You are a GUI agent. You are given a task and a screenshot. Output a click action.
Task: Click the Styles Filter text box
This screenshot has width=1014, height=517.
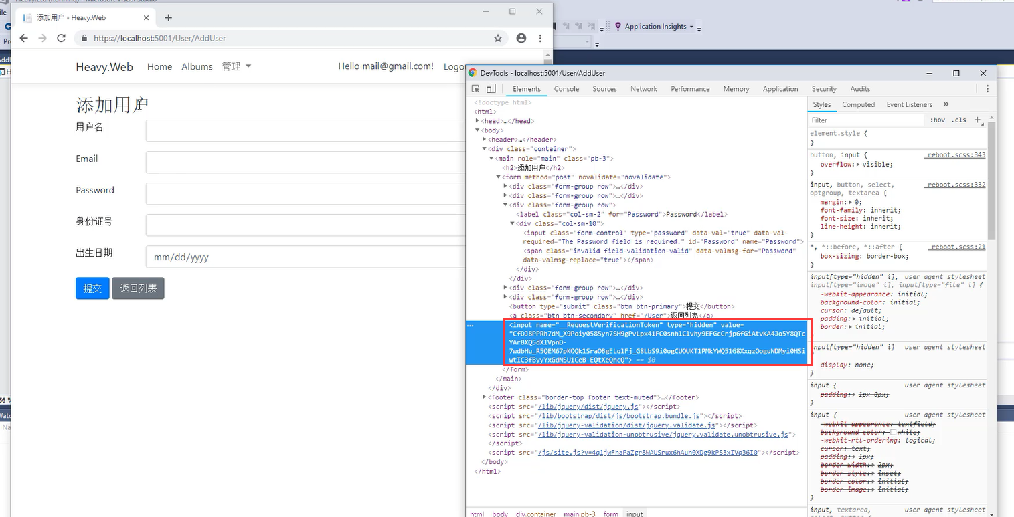[867, 120]
